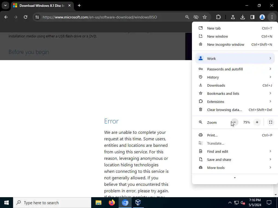Switch to Chrome in the taskbar
278x208 pixels.
point(125,203)
